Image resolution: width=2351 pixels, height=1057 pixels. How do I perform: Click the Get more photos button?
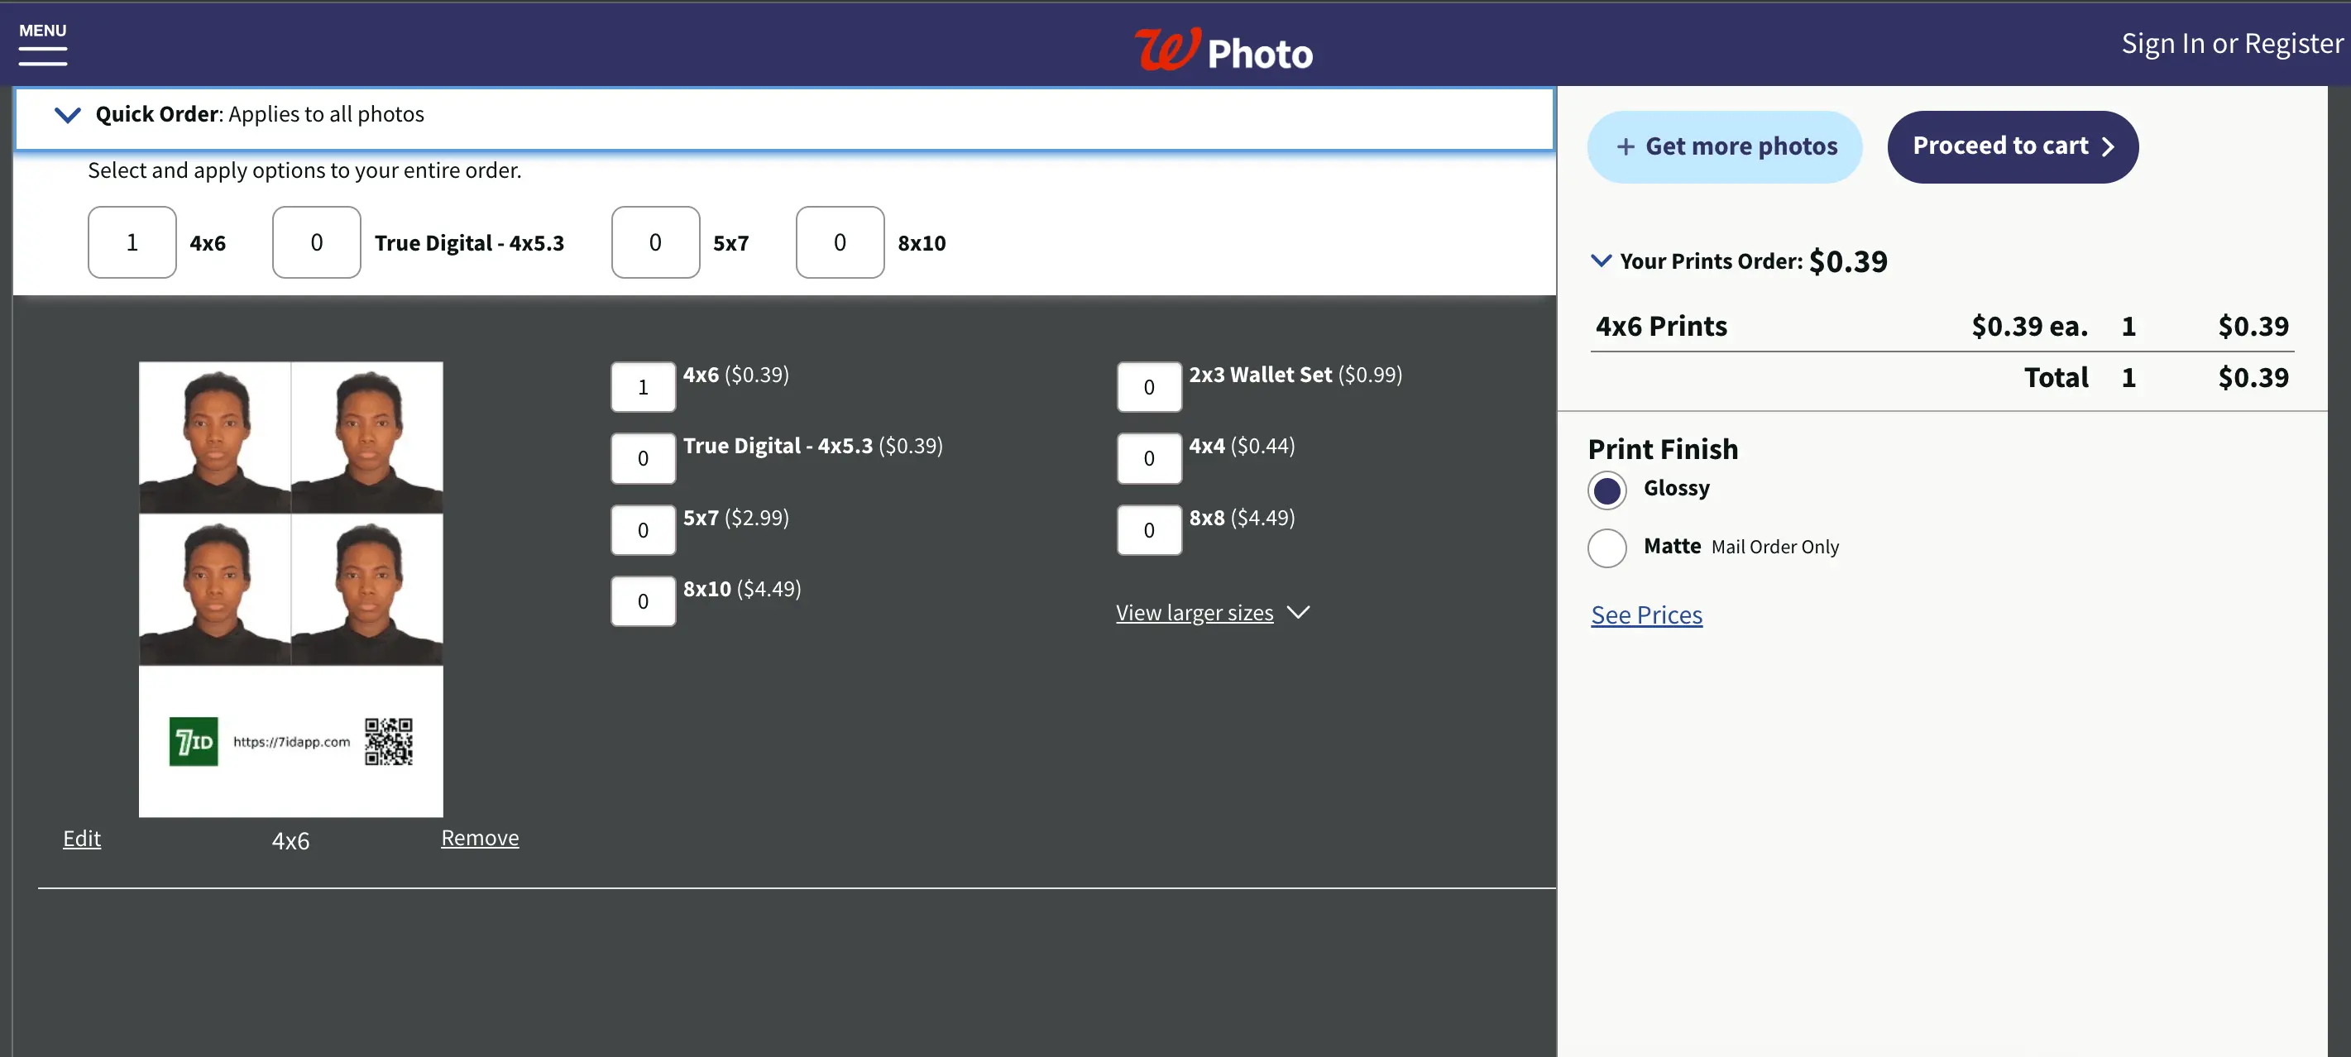pos(1726,146)
